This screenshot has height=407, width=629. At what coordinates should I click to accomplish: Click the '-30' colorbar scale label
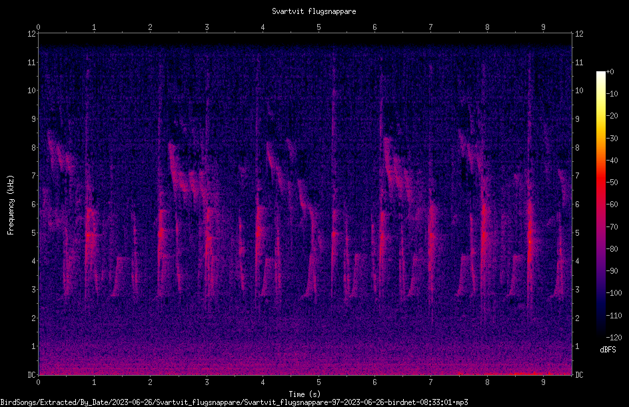[x=612, y=139]
